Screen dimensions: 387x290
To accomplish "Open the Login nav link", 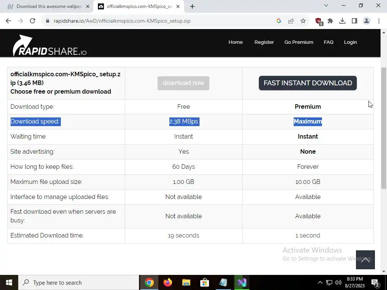I will [350, 42].
